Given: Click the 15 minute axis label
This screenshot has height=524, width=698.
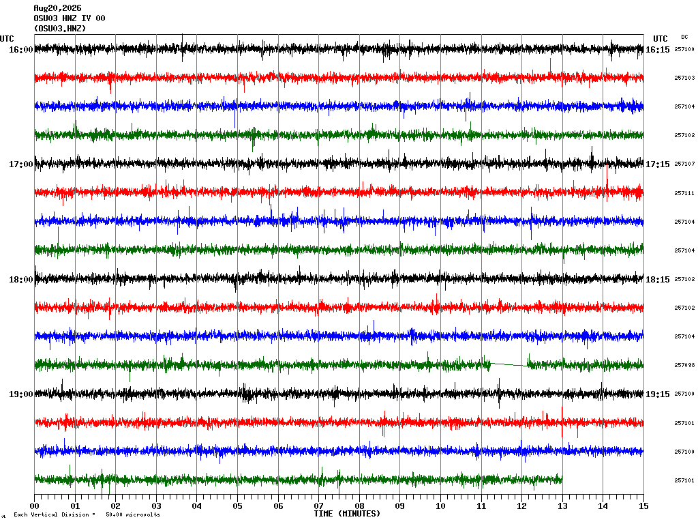Looking at the screenshot, I should pyautogui.click(x=643, y=506).
